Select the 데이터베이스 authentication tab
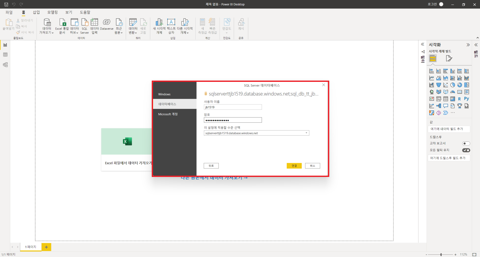 [x=175, y=104]
